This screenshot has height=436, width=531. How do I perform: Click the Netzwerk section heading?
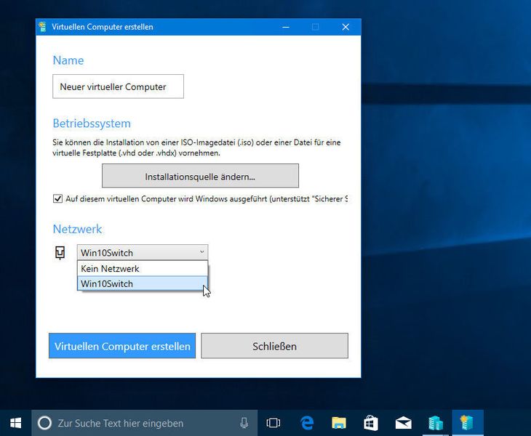[x=78, y=229]
